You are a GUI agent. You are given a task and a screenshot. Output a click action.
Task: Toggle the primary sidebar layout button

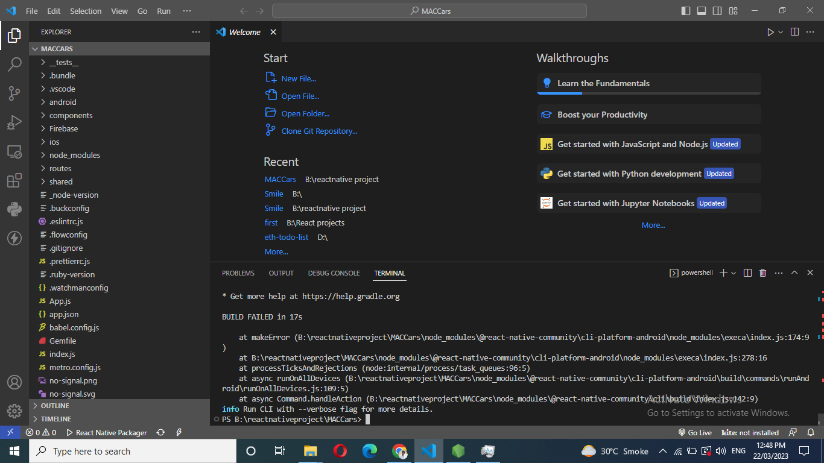(686, 11)
